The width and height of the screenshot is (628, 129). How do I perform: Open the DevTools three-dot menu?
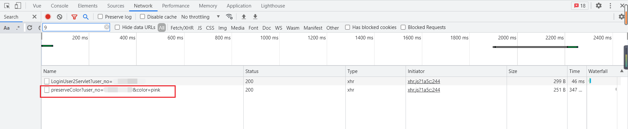coord(610,6)
